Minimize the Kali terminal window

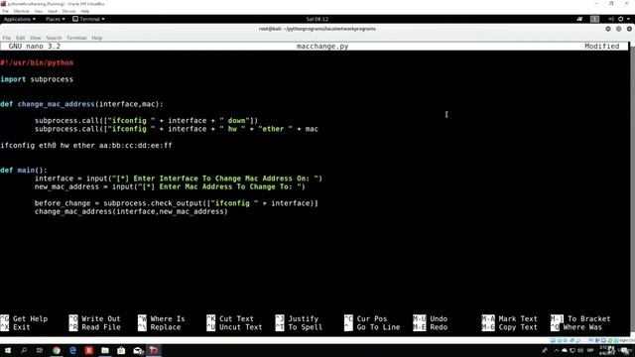coord(608,29)
